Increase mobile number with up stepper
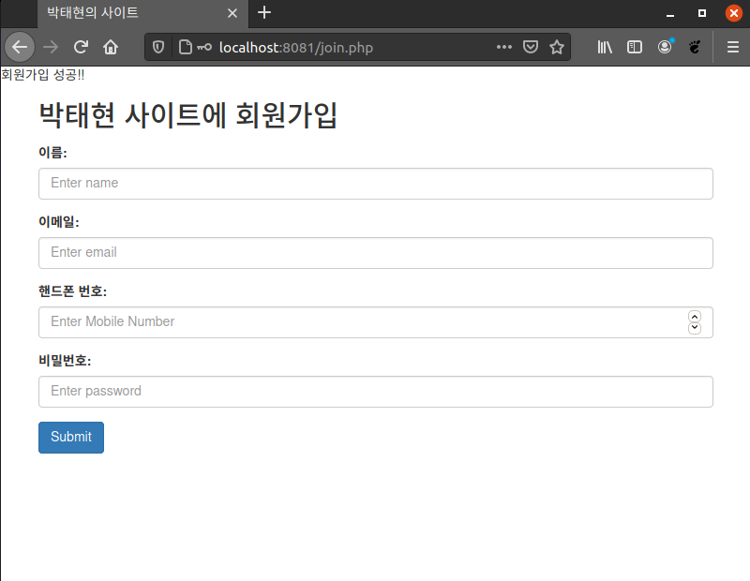Viewport: 750px width, 581px height. click(695, 317)
